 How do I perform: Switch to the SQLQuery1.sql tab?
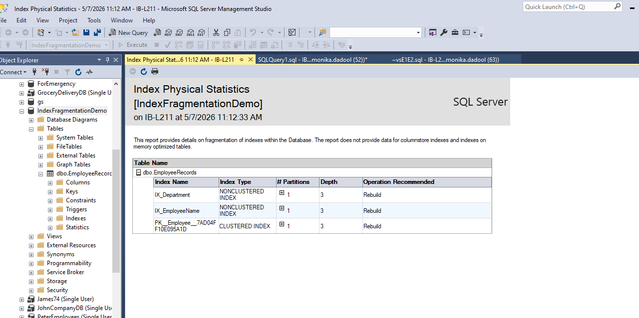coord(313,59)
